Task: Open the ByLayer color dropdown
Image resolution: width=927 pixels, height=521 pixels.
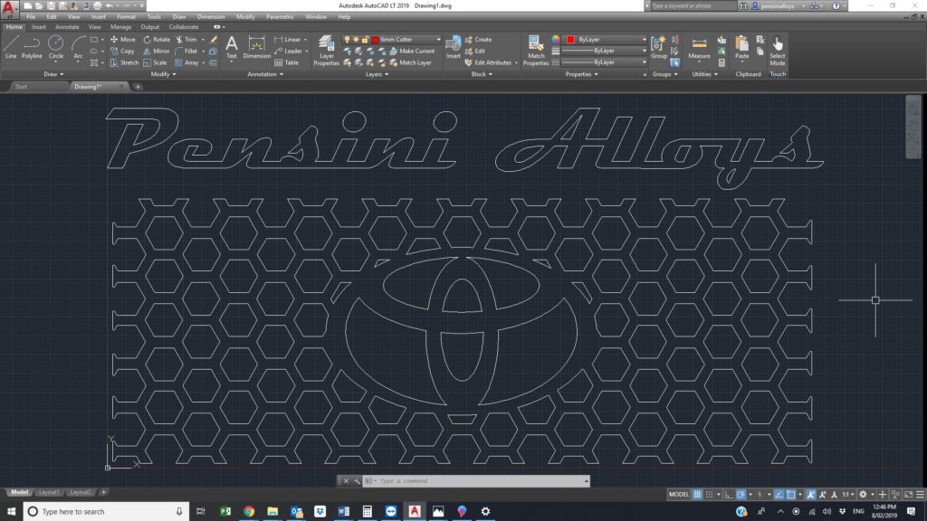Action: [x=644, y=40]
